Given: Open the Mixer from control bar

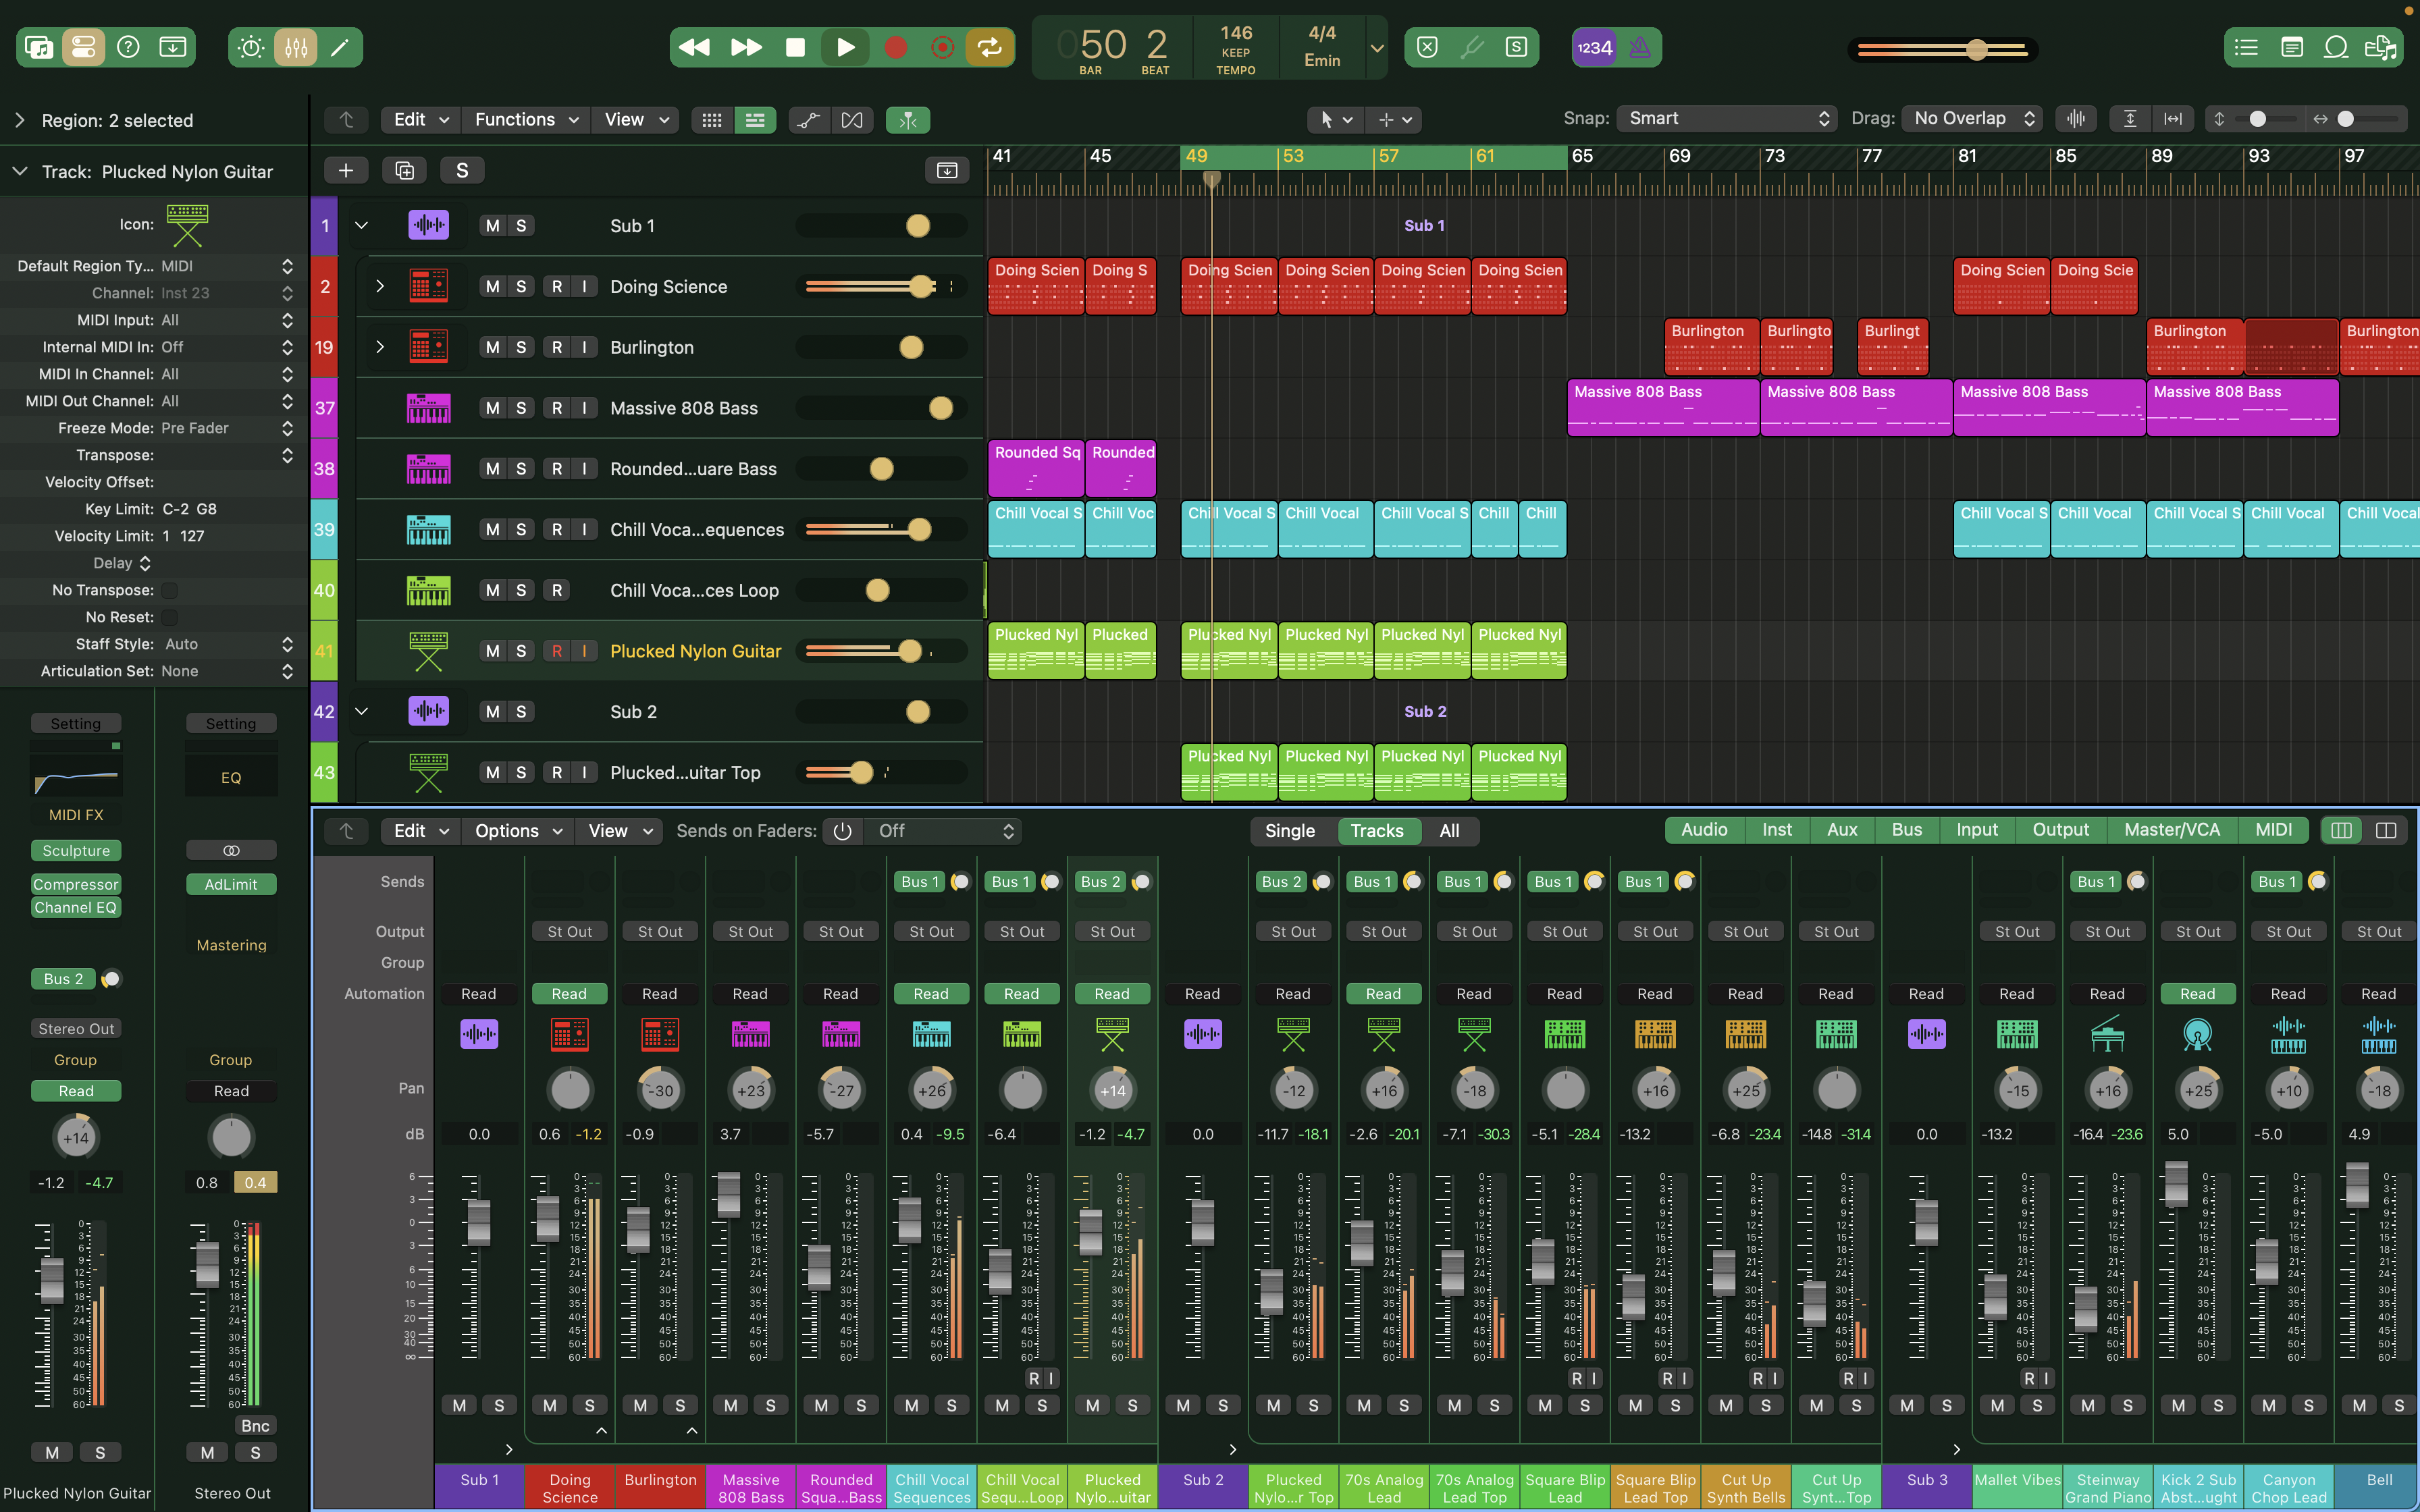Looking at the screenshot, I should tap(296, 47).
